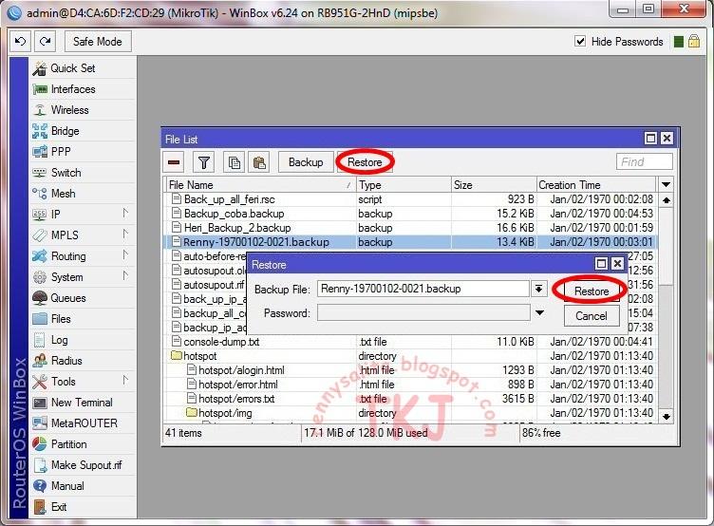Select Backup_coba.backup file
This screenshot has width=714, height=526.
pos(235,214)
